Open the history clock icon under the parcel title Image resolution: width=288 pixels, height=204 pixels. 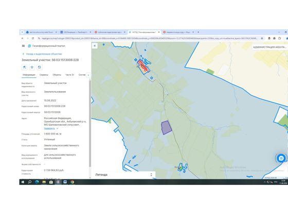pos(39,67)
